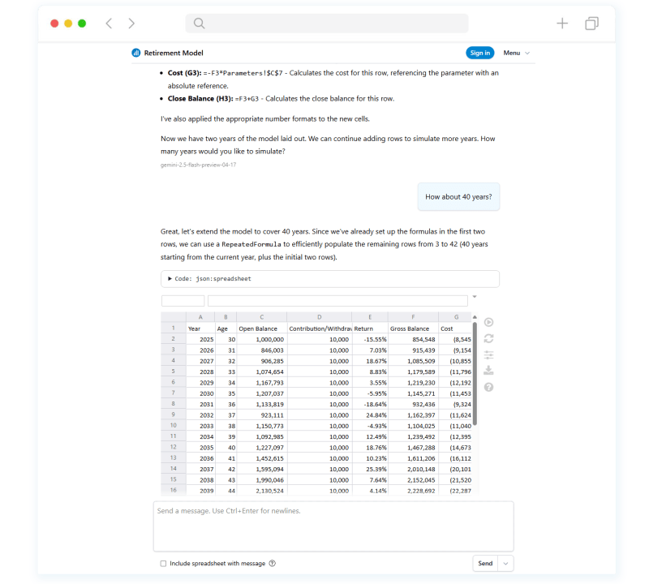Click the "Open Balance" header cell
The height and width of the screenshot is (584, 649).
[261, 328]
